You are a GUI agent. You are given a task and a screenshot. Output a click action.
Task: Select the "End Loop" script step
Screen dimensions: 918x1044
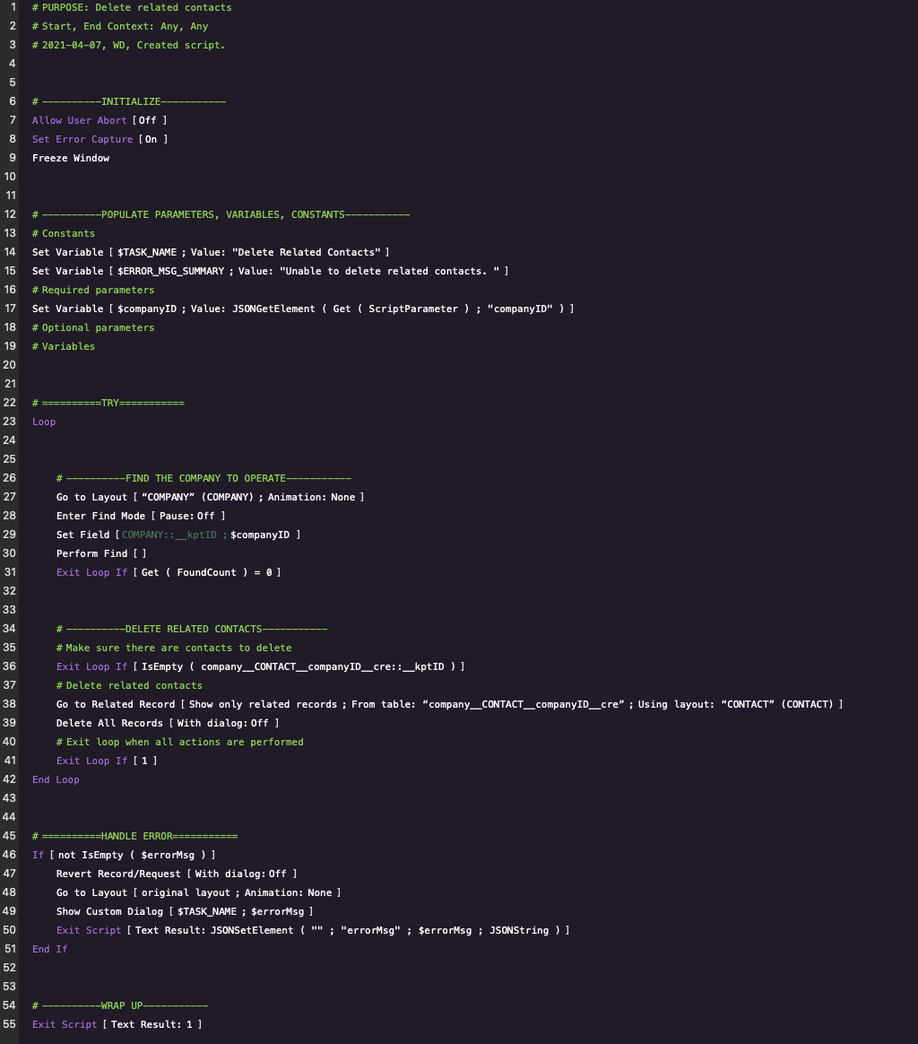click(56, 779)
